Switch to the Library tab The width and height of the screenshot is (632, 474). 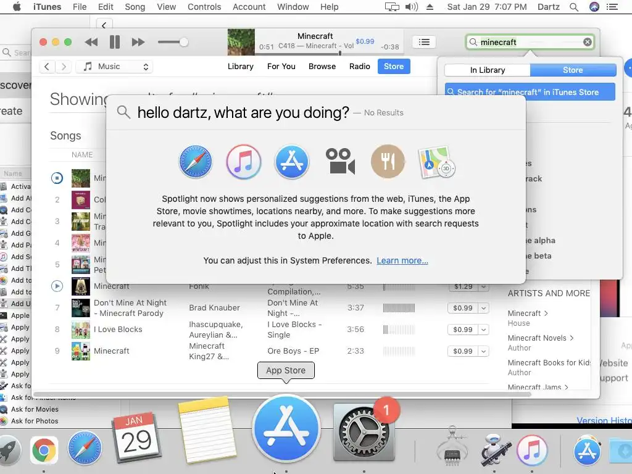241,67
